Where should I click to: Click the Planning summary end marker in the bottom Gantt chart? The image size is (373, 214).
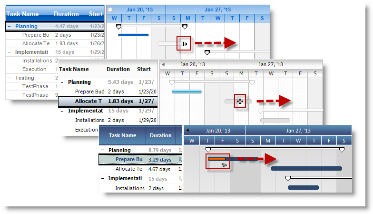(342, 150)
